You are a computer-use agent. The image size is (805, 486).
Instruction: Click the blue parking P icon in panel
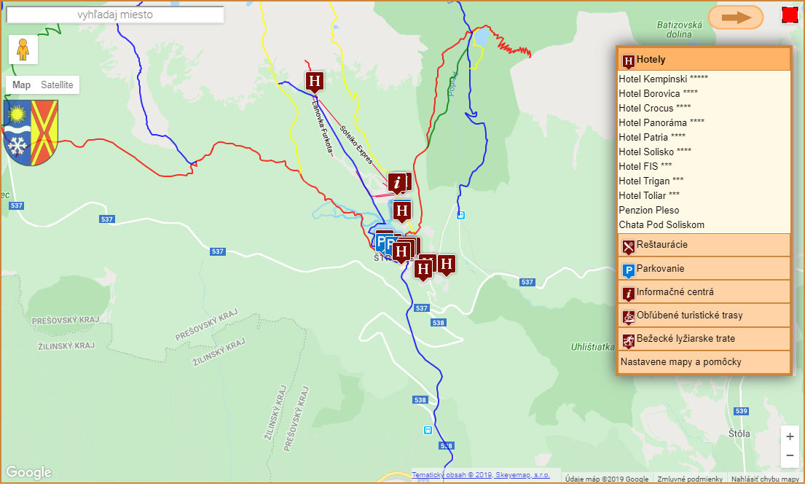click(x=629, y=270)
